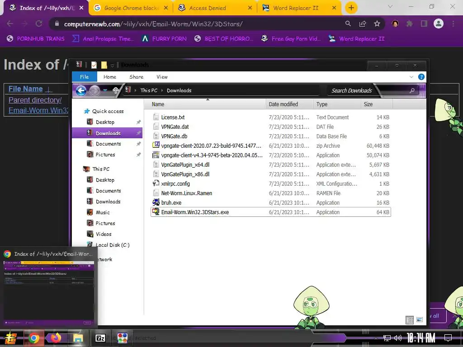Click the Chrome reload page icon
This screenshot has width=463, height=347.
[39, 23]
